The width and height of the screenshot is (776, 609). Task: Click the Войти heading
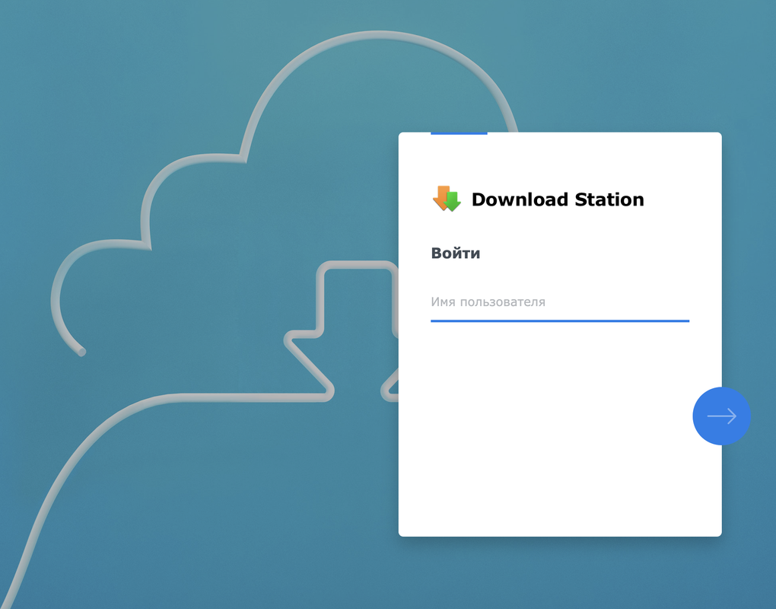pyautogui.click(x=455, y=253)
